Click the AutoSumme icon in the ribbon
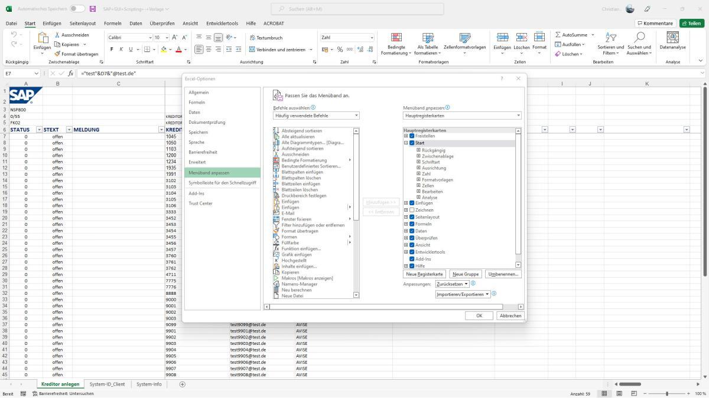This screenshot has height=398, width=709. click(x=559, y=34)
